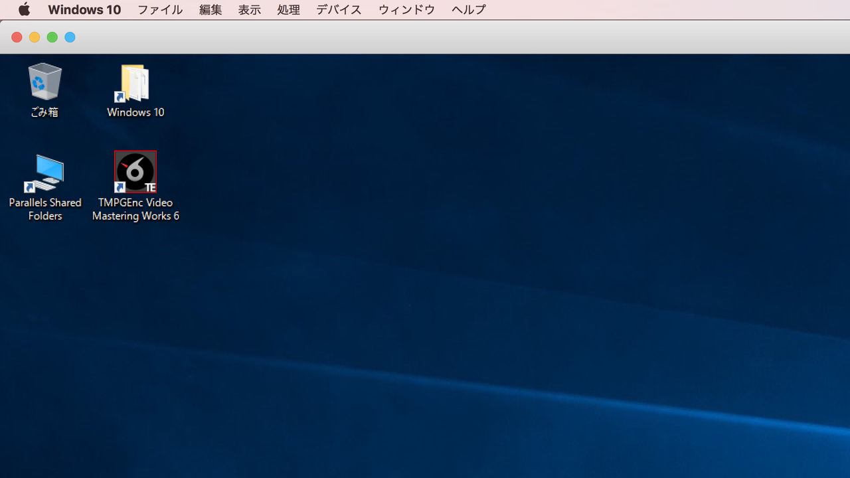Select TMPGEnc Video Mastering Works 6 icon
850x478 pixels.
pos(135,172)
